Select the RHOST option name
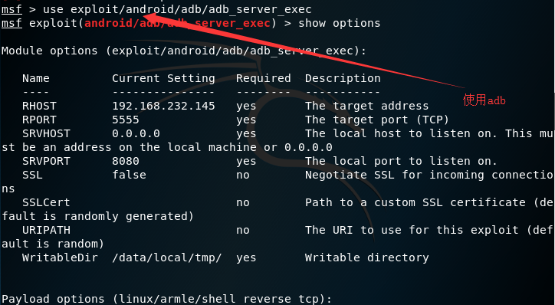 click(x=39, y=107)
